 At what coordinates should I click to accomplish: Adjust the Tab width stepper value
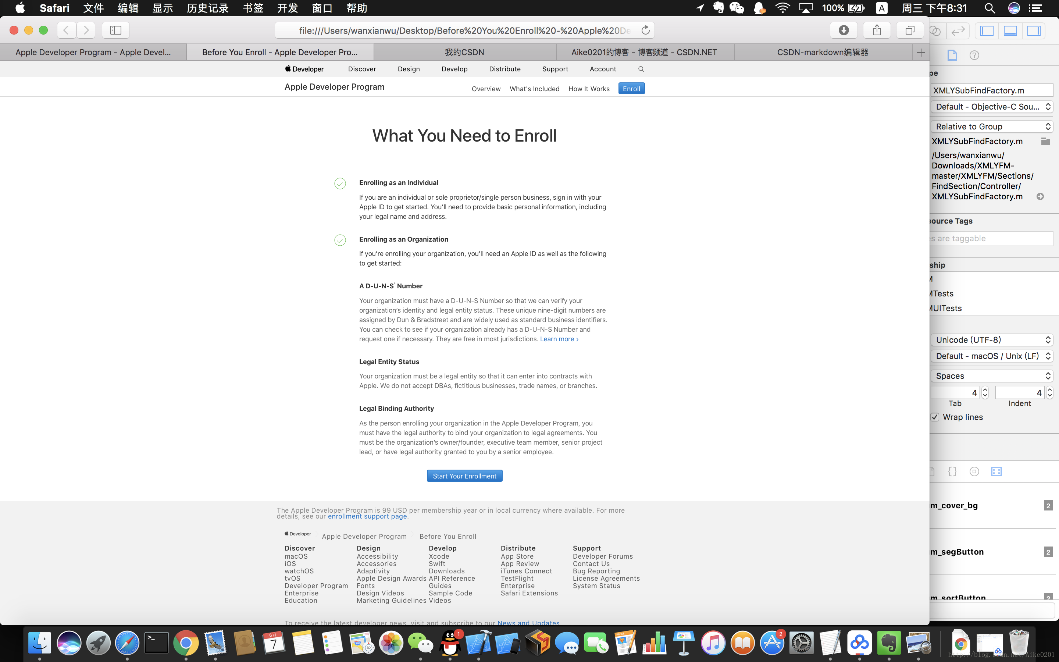(984, 392)
